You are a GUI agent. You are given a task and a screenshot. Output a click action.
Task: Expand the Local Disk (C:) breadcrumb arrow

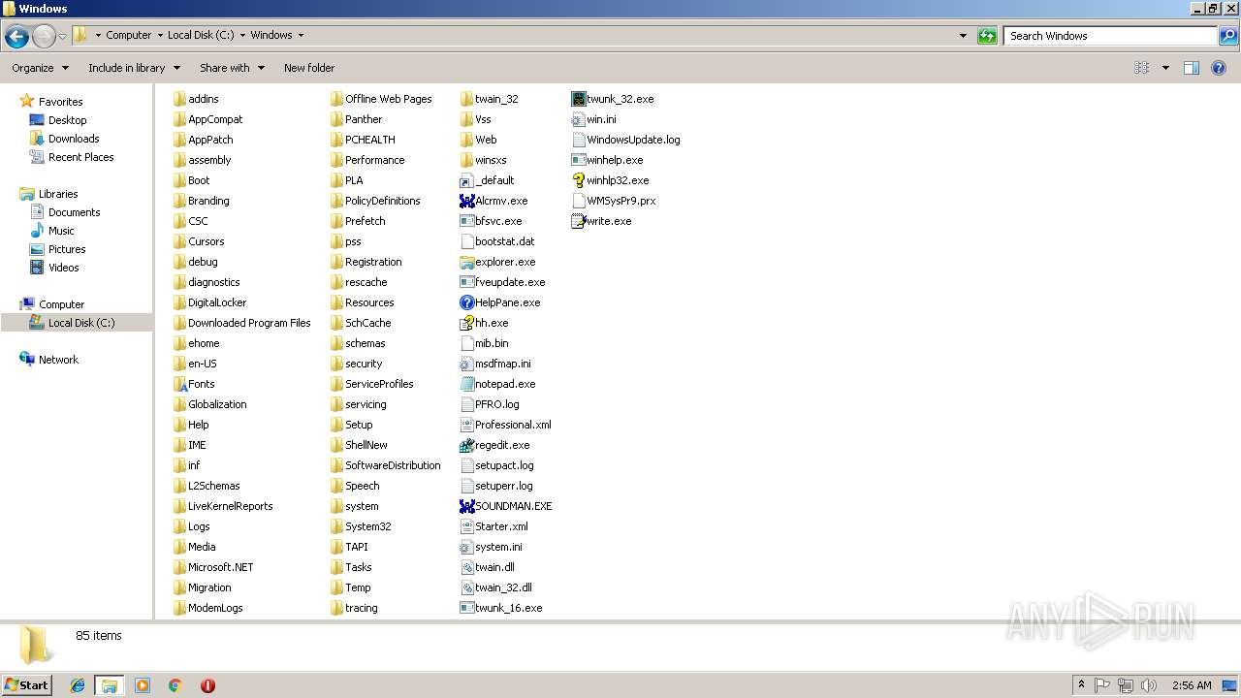click(242, 35)
